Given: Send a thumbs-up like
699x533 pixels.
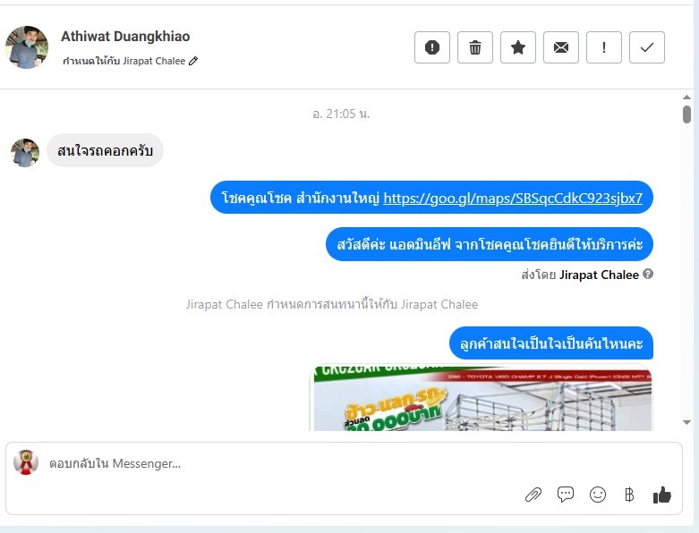Looking at the screenshot, I should [662, 495].
